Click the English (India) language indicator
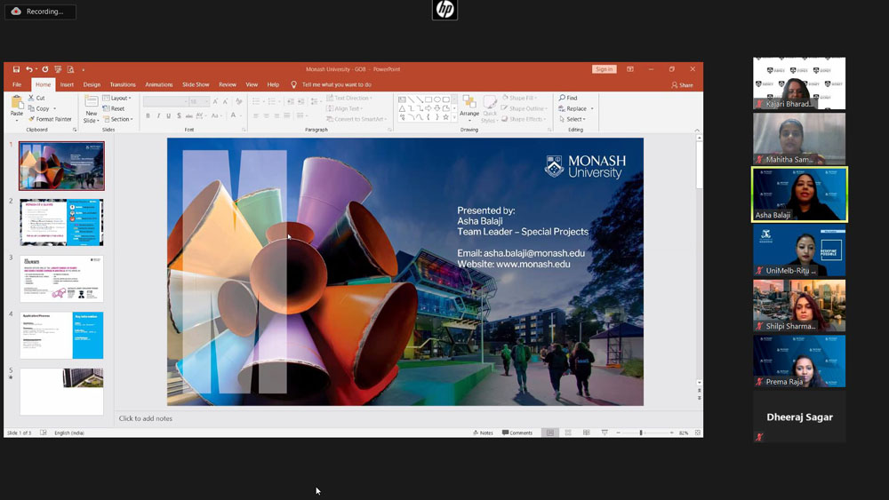889x500 pixels. tap(69, 433)
